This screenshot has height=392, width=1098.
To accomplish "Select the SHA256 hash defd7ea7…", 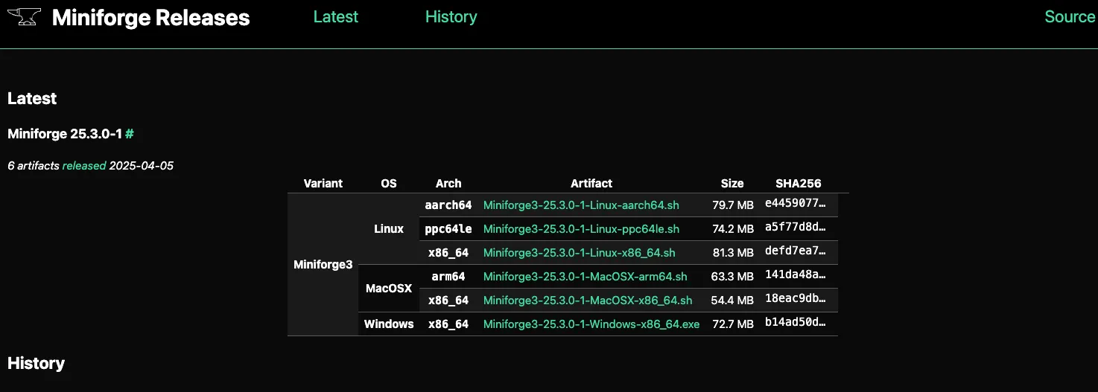I will tap(796, 251).
